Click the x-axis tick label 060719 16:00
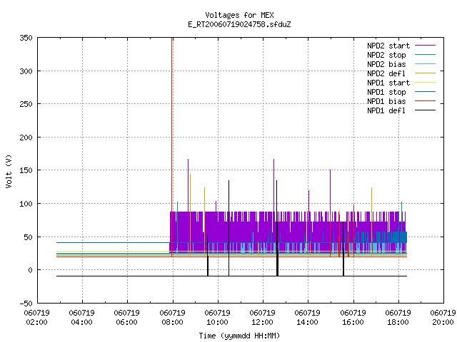457x342 pixels. pos(353,318)
